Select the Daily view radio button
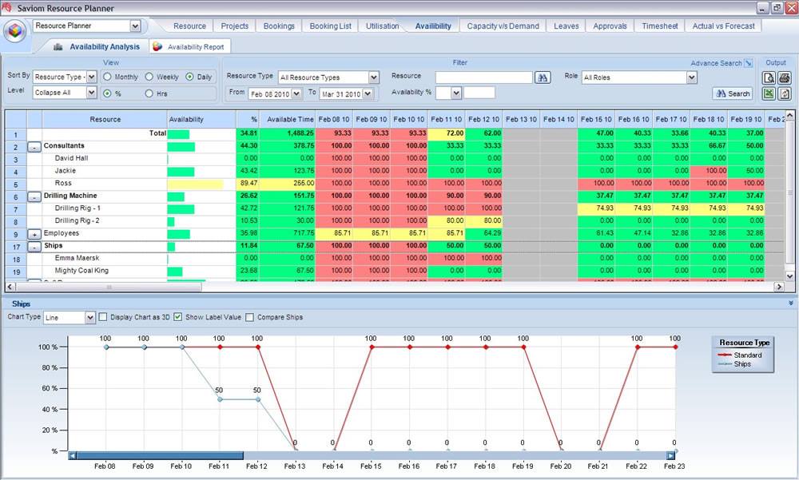This screenshot has height=480, width=799. (x=189, y=77)
